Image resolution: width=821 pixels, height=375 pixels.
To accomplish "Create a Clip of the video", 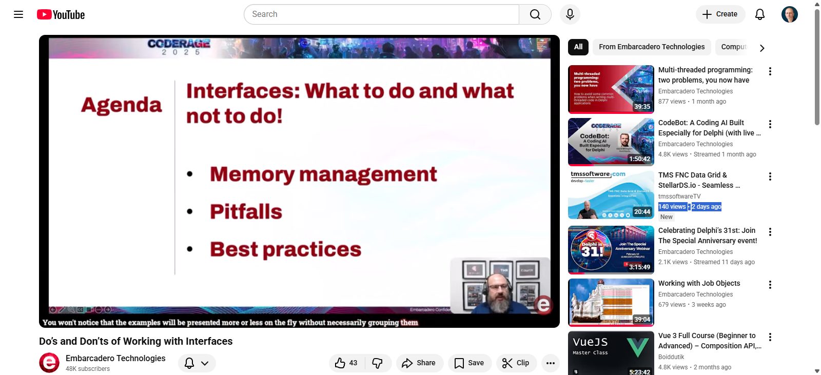I will [x=516, y=363].
